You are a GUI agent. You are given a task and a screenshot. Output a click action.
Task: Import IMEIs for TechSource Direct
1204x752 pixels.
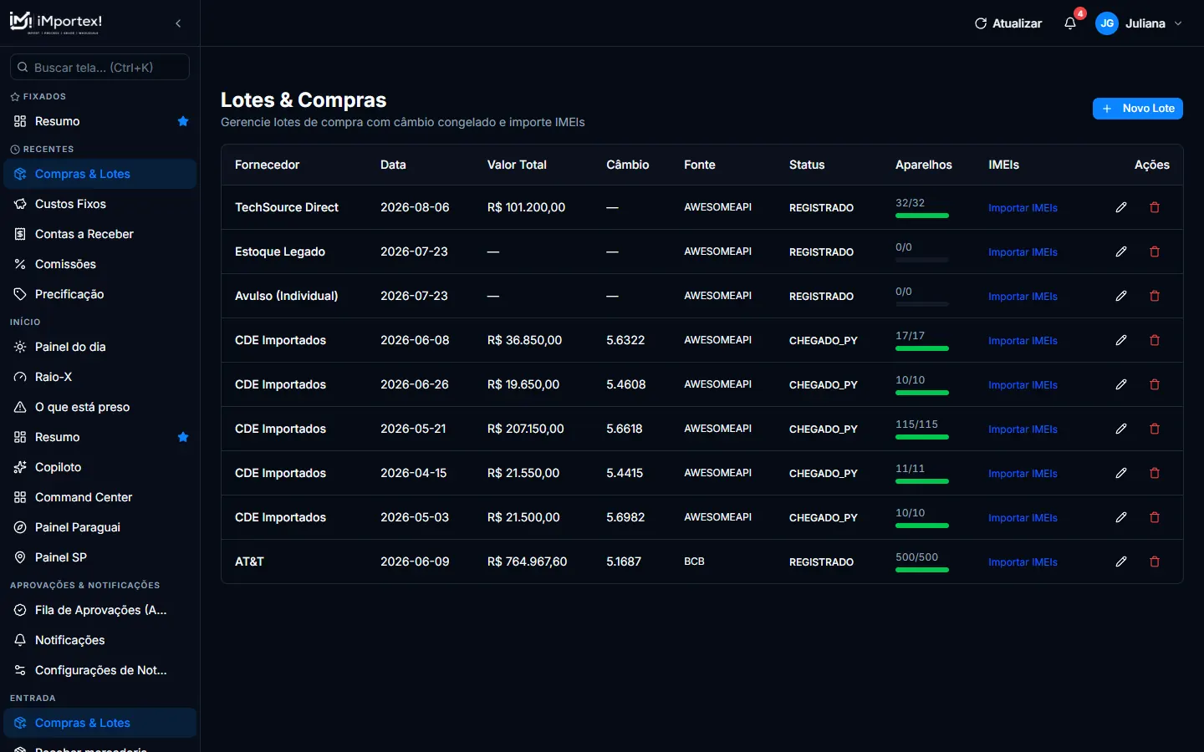[x=1023, y=208]
